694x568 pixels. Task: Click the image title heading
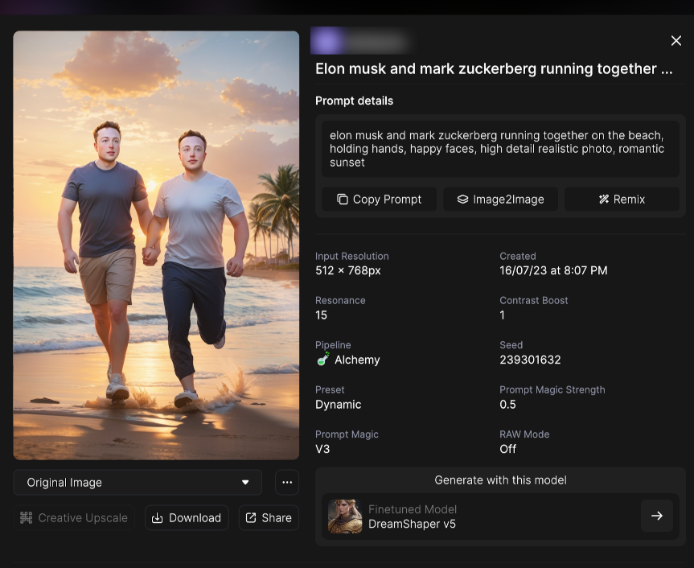494,69
